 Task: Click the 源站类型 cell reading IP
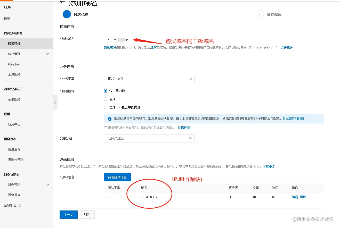pyautogui.click(x=109, y=197)
